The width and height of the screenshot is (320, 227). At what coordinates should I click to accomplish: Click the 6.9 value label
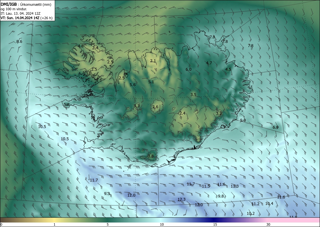click(276, 127)
